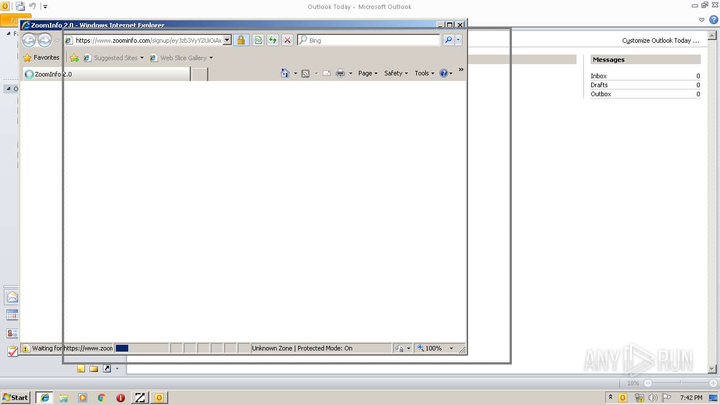Open Outlook Contacts navigation icon
Screen dimensions: 720x405
tap(12, 333)
